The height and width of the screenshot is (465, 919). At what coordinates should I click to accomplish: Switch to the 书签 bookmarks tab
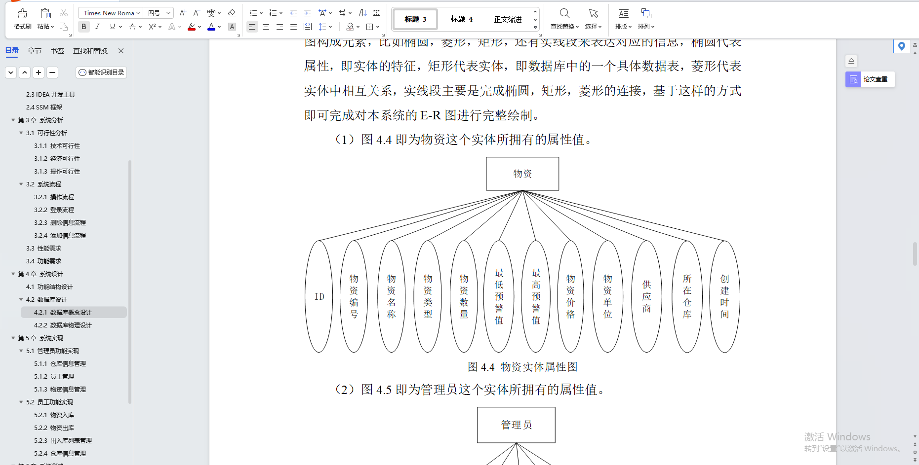tap(57, 50)
